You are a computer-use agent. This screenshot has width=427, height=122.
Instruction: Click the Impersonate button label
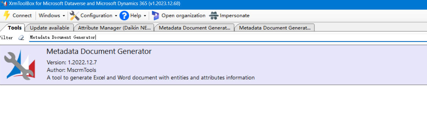(235, 15)
